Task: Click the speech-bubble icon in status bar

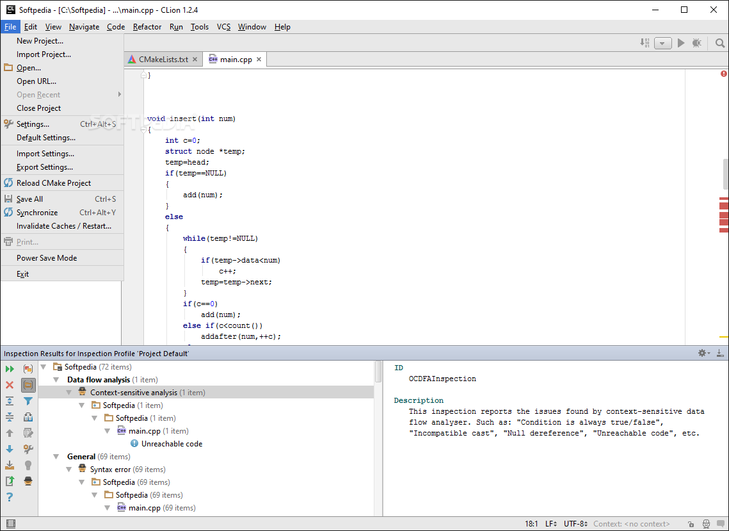Action: [719, 524]
